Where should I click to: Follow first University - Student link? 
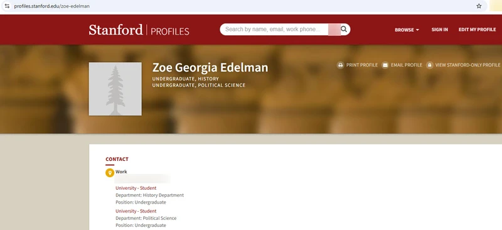(x=136, y=188)
